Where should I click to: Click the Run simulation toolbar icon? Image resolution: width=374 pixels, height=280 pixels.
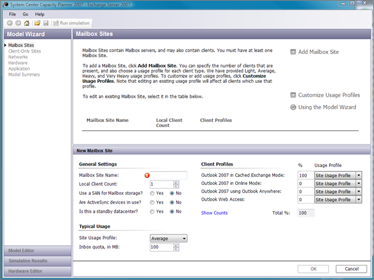tap(56, 23)
